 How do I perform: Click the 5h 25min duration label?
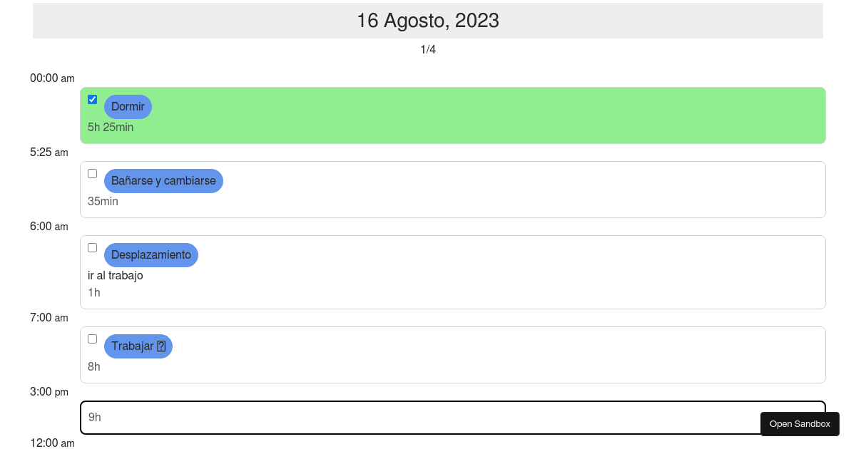click(111, 127)
